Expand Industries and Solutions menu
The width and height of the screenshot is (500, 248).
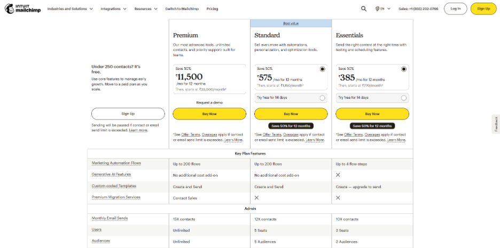point(70,9)
